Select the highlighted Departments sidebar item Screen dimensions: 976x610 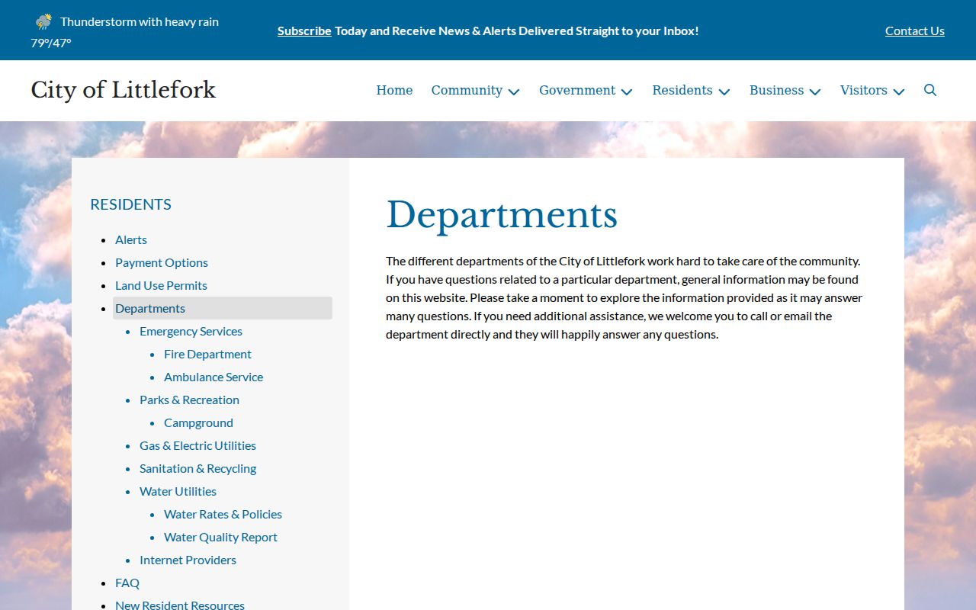(x=223, y=308)
